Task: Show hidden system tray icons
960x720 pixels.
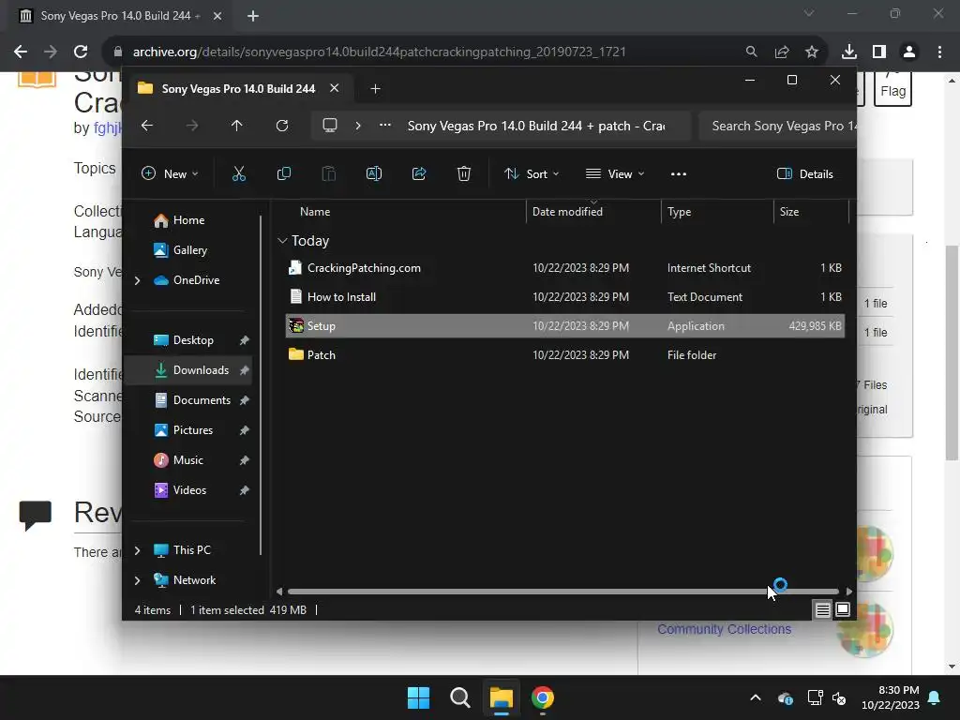Action: point(756,697)
